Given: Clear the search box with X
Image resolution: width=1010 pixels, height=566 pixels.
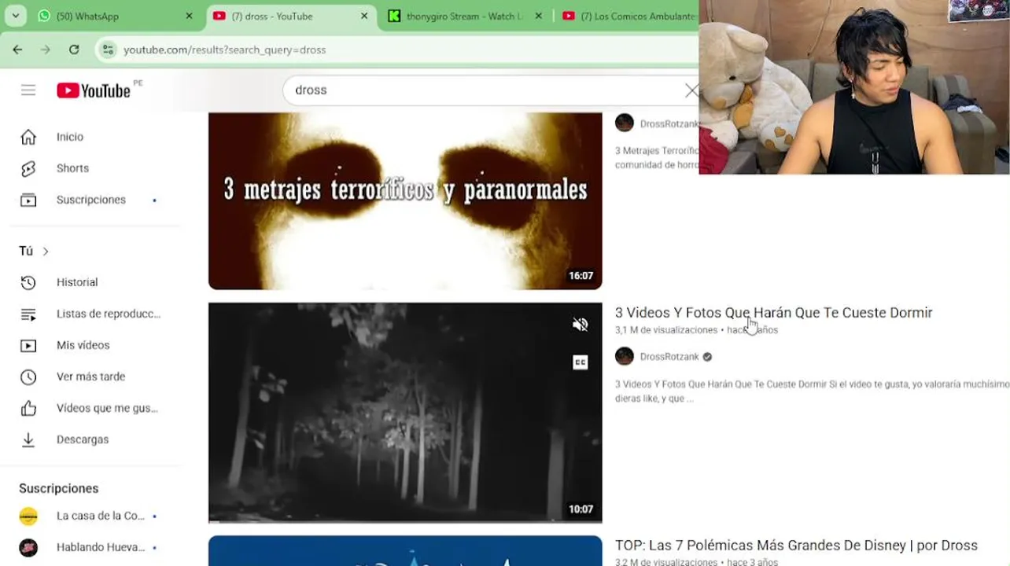Looking at the screenshot, I should (691, 90).
